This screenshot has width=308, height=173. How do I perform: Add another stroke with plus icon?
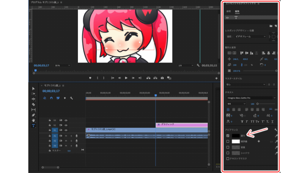pos(258,141)
